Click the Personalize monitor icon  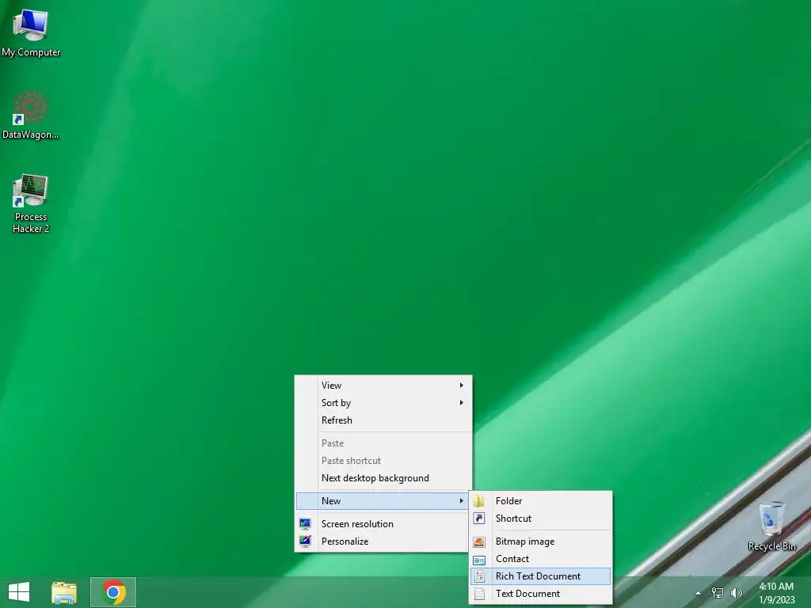(x=305, y=541)
